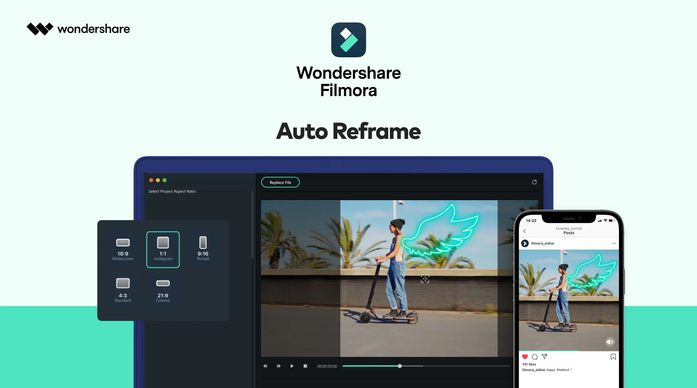Open comments on the phone post
Image resolution: width=697 pixels, height=388 pixels.
[535, 357]
